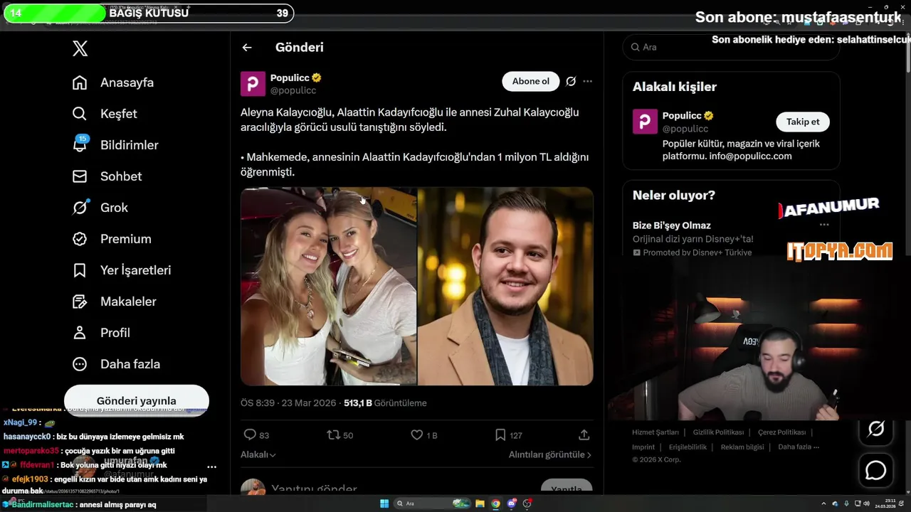Image resolution: width=911 pixels, height=512 pixels.
Task: Expand Daha fazla in the footer
Action: 799,447
